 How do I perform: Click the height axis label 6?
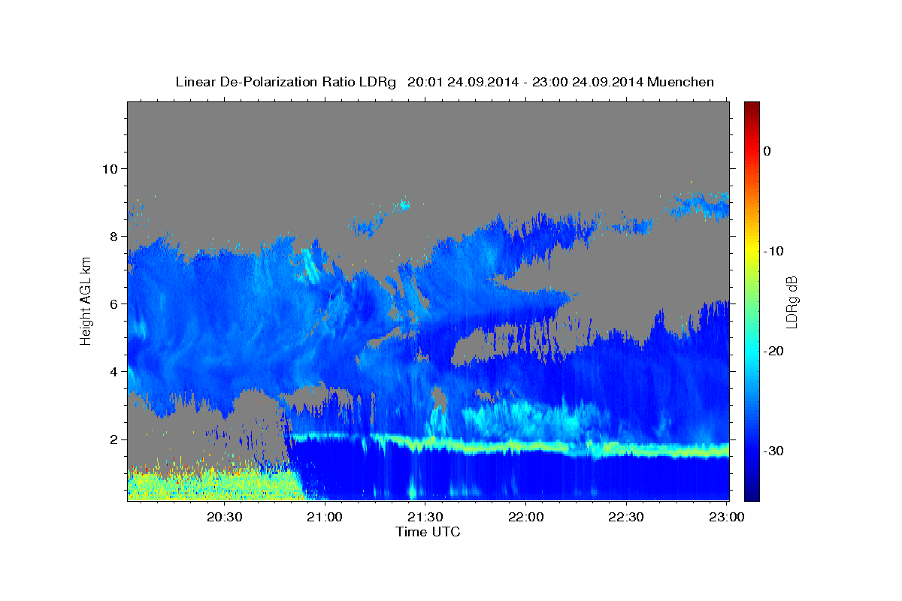(x=115, y=304)
